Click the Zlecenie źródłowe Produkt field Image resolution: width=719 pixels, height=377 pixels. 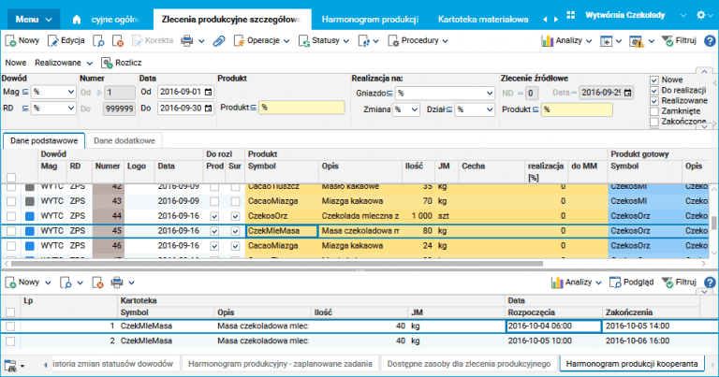pos(577,110)
